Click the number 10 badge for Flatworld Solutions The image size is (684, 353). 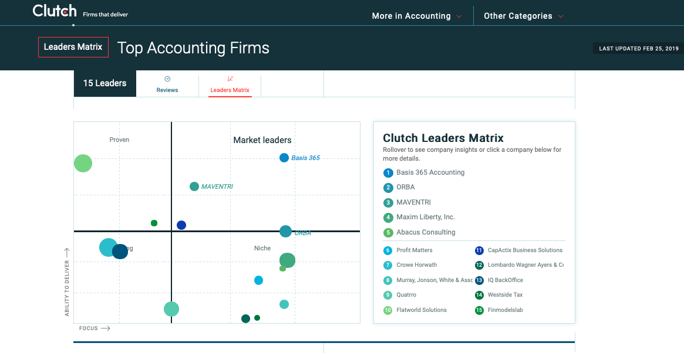(388, 311)
